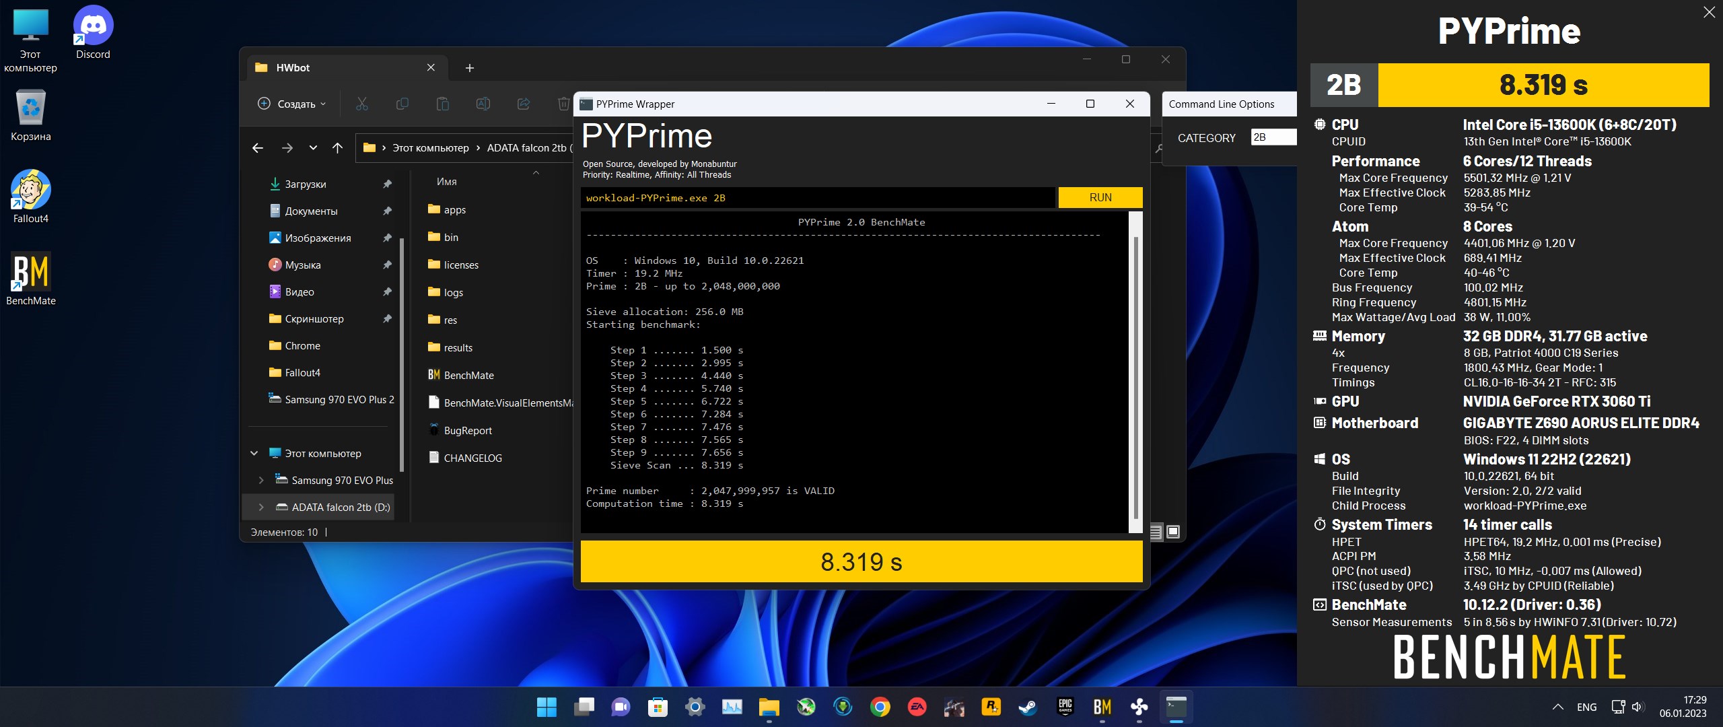Viewport: 1723px width, 727px height.
Task: Open Task View from the taskbar
Action: [x=584, y=707]
